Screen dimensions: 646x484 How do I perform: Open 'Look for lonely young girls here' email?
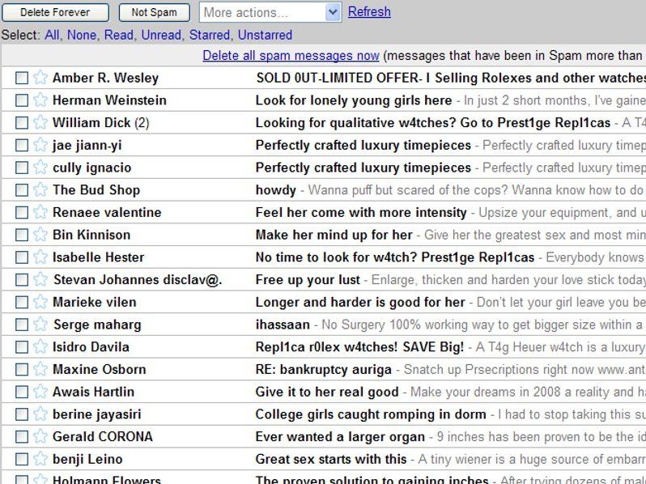tap(354, 100)
